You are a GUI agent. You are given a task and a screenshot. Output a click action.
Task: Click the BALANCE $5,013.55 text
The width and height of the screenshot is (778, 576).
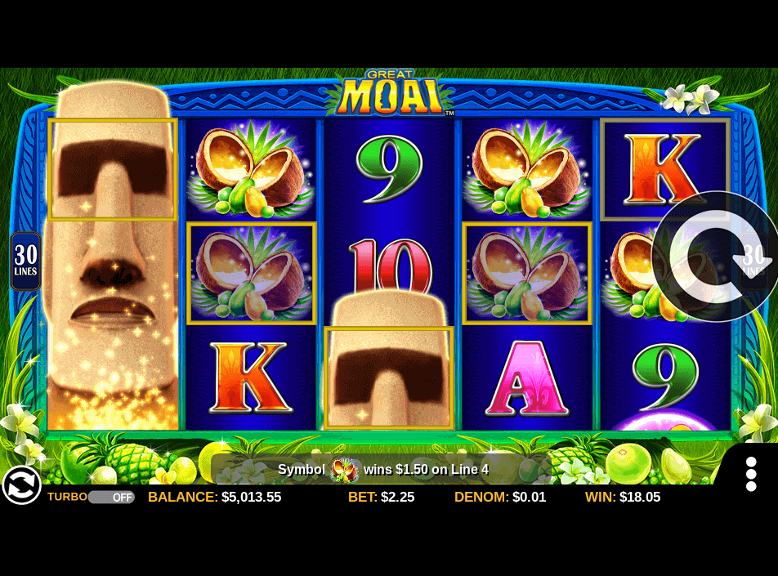coord(214,497)
